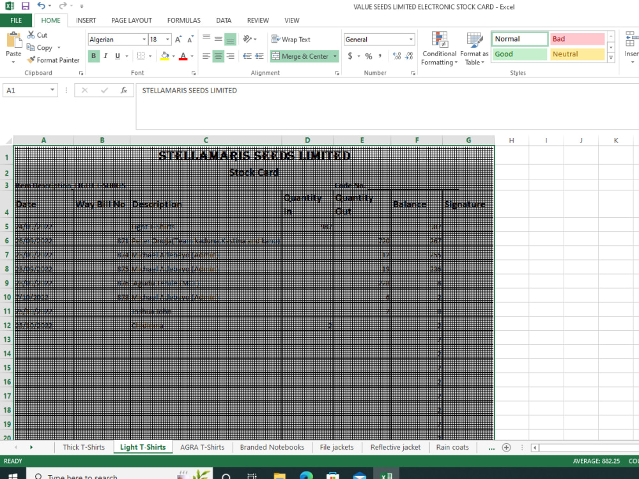This screenshot has height=479, width=639.
Task: Open the AGRA T-Shirts sheet
Action: 202,447
